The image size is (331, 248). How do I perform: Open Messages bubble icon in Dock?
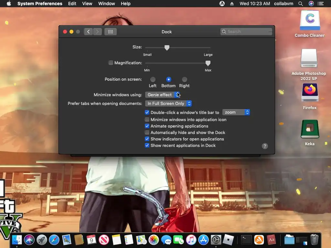coord(166,240)
